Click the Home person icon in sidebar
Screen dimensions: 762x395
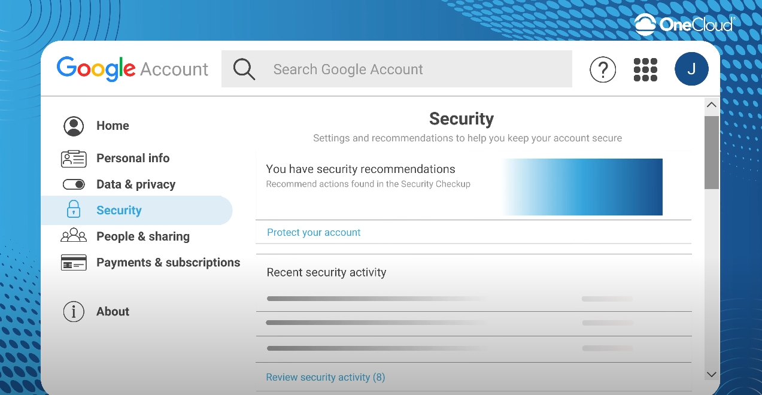point(74,126)
